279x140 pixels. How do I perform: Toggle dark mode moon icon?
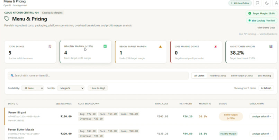click(x=267, y=3)
